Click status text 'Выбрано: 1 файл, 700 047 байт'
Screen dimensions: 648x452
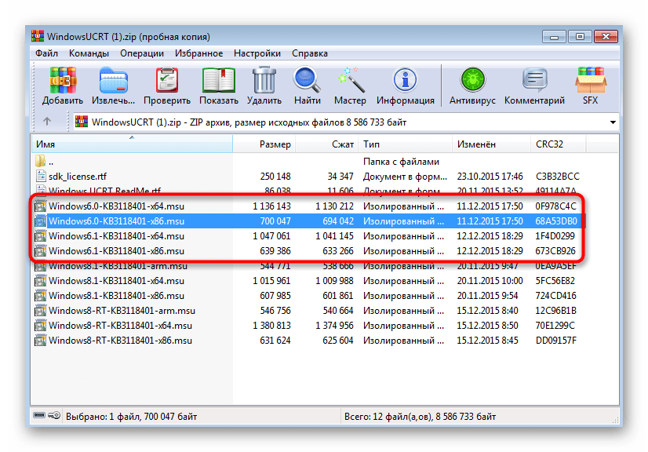[132, 416]
